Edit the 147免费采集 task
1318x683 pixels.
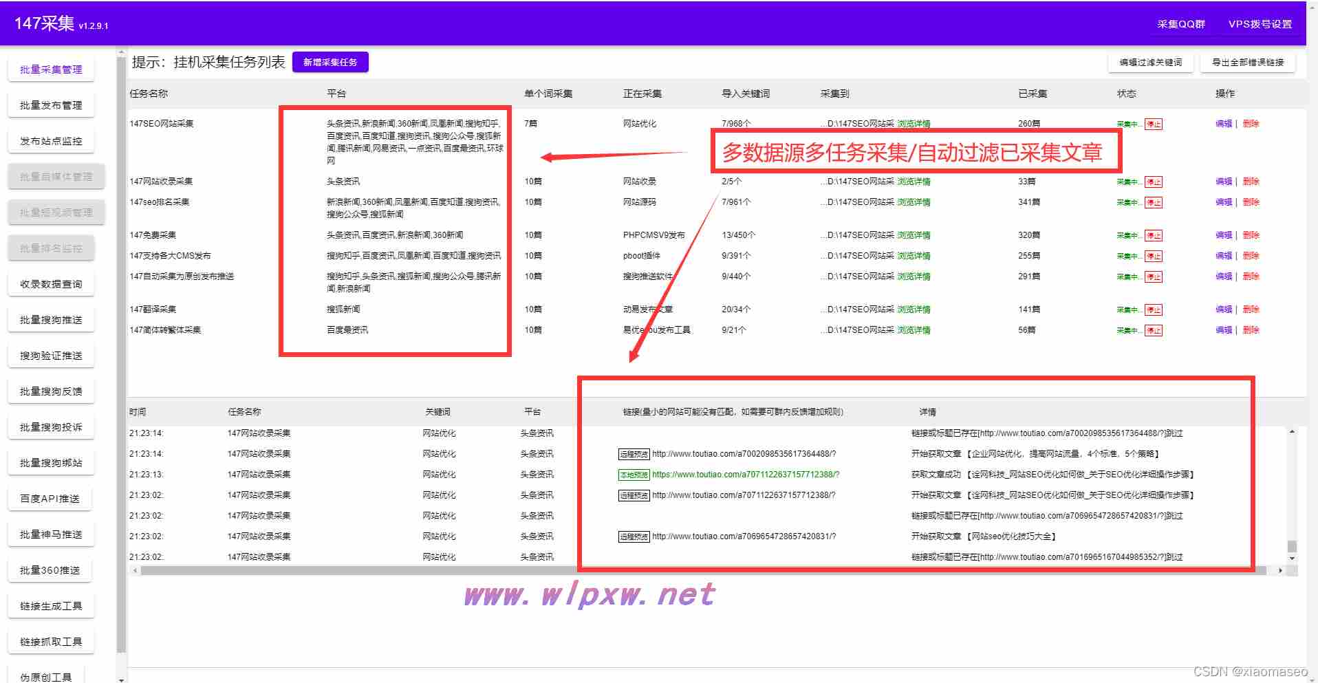pyautogui.click(x=1224, y=235)
